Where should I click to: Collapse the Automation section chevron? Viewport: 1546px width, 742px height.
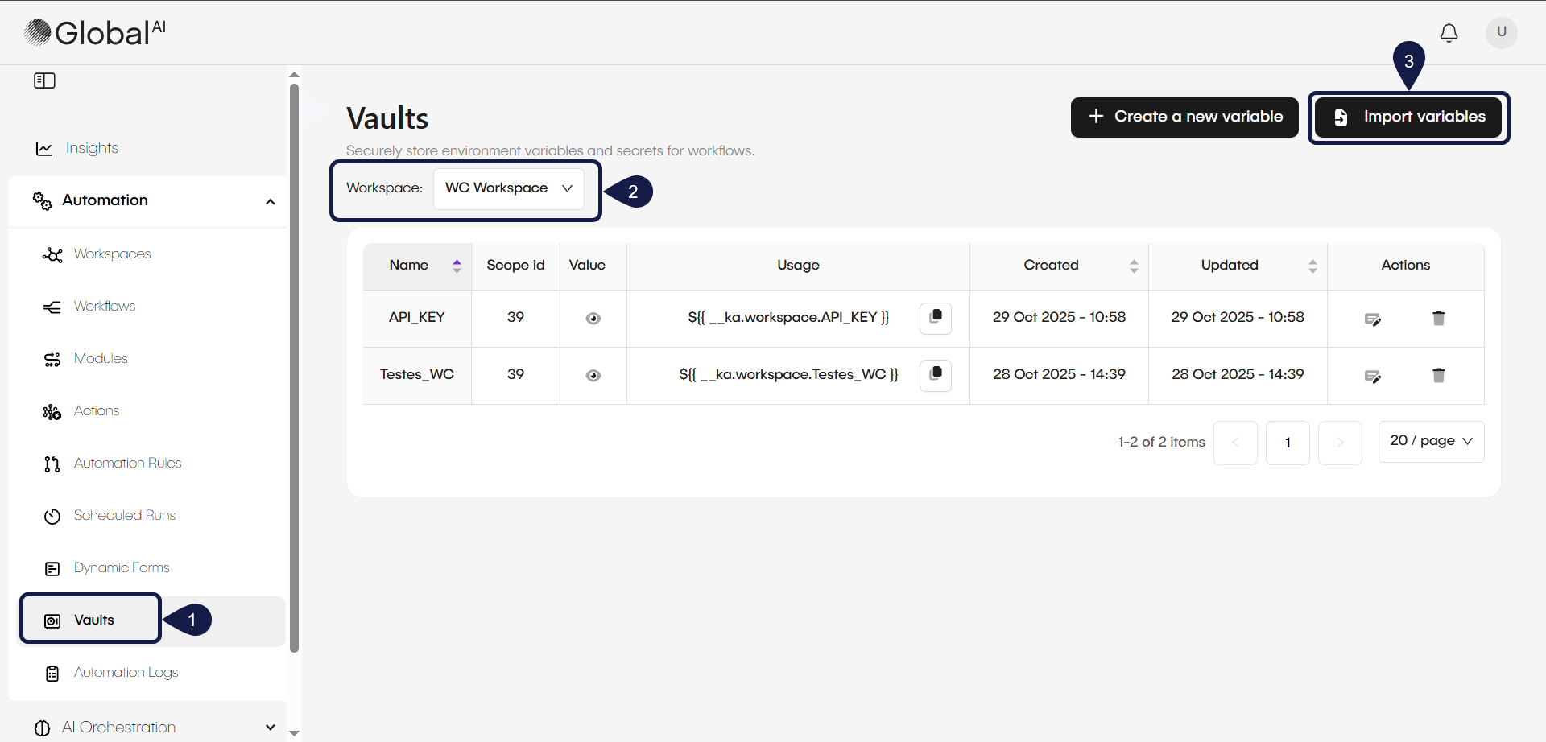point(271,201)
